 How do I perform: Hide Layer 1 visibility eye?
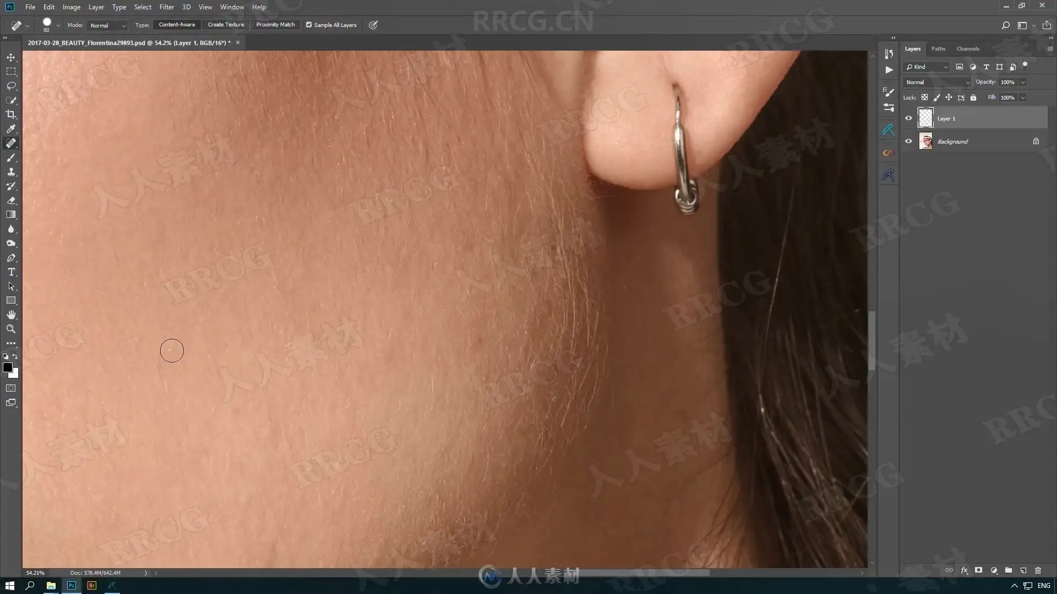(x=908, y=118)
